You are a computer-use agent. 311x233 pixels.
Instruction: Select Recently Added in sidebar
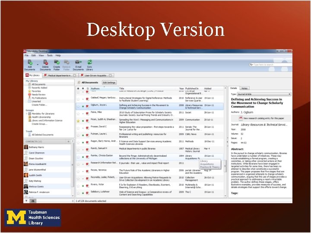[39, 88]
